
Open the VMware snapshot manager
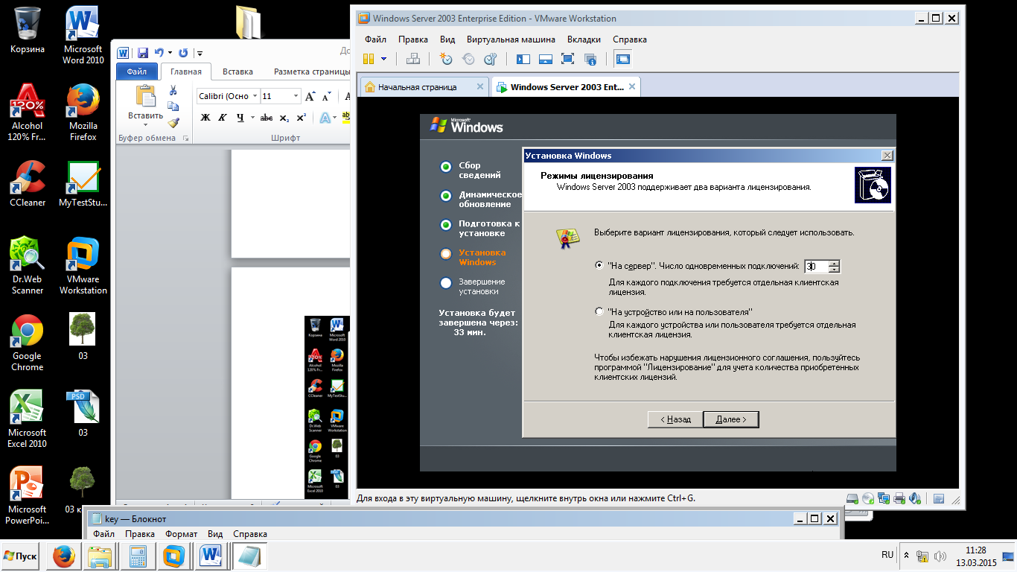click(491, 59)
